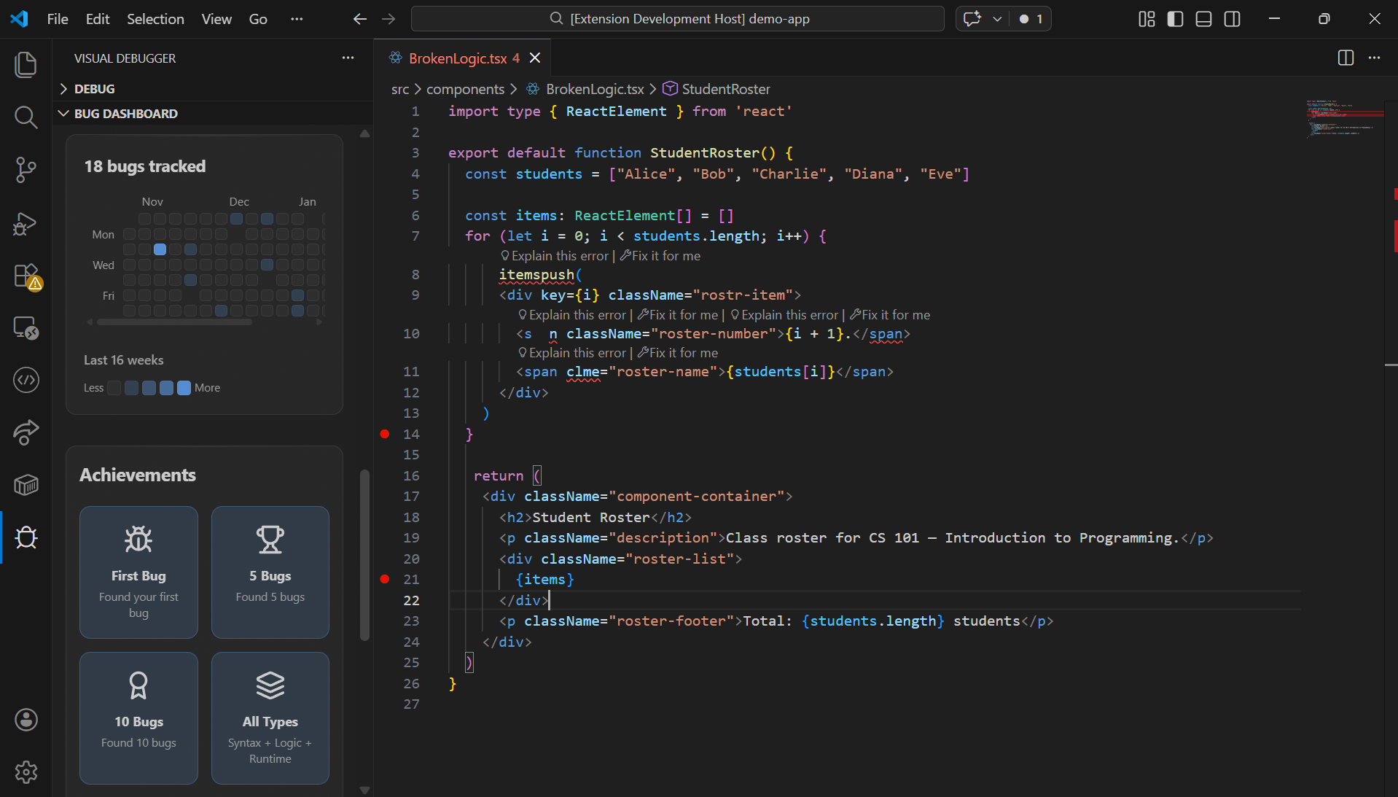Collapse the BUG DASHBOARD section
This screenshot has height=797, width=1398.
(125, 114)
